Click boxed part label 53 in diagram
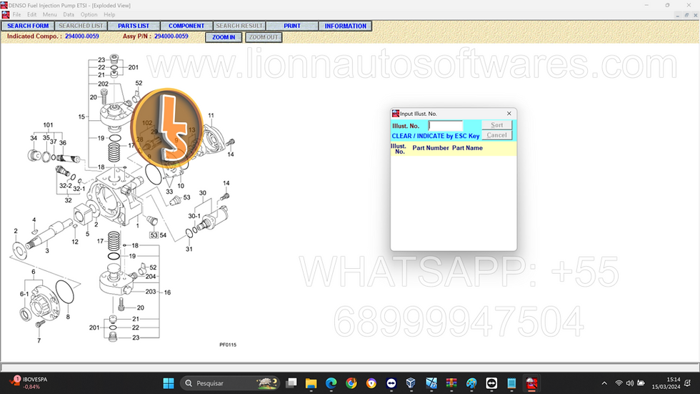Screen dimensions: 700x394 pyautogui.click(x=154, y=235)
